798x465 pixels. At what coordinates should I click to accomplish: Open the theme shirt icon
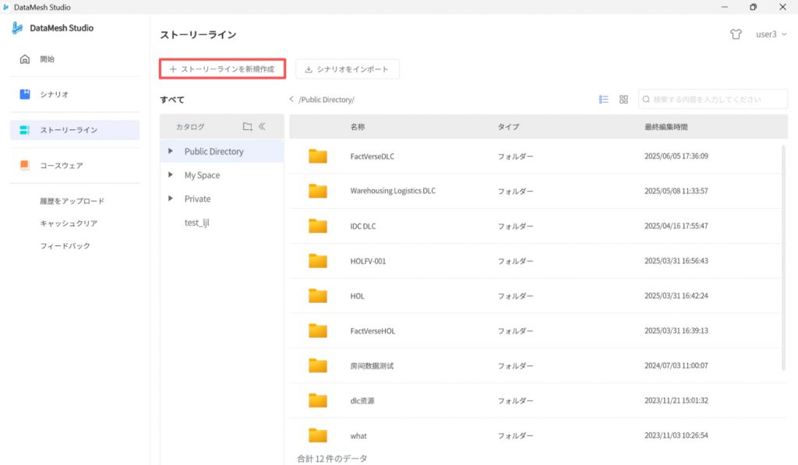736,34
